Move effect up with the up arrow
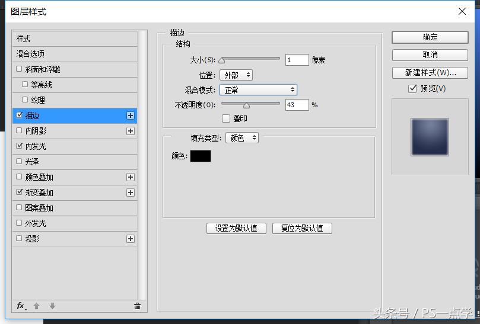Image resolution: width=480 pixels, height=324 pixels. (x=36, y=306)
